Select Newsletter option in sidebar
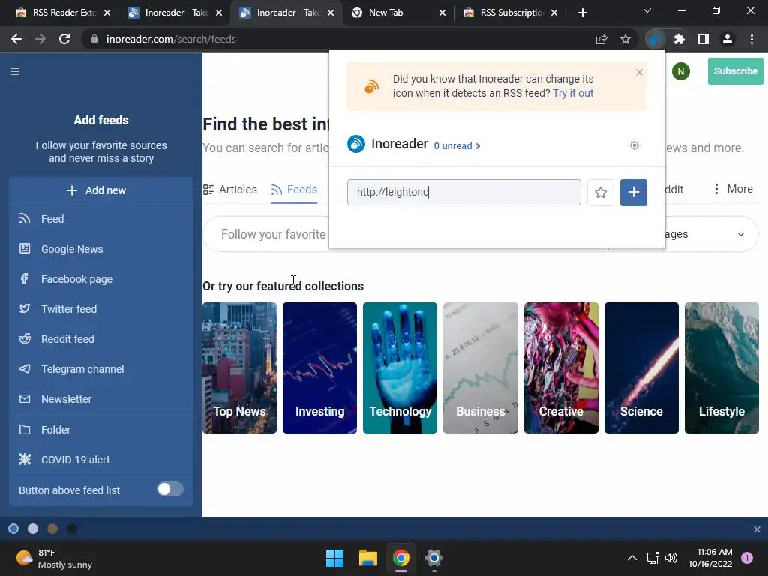The image size is (768, 576). point(101,399)
